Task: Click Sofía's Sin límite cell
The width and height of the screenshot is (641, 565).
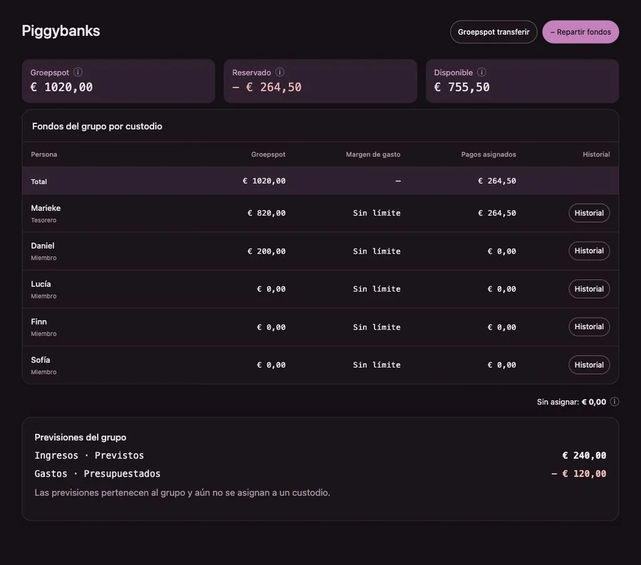Action: point(377,365)
